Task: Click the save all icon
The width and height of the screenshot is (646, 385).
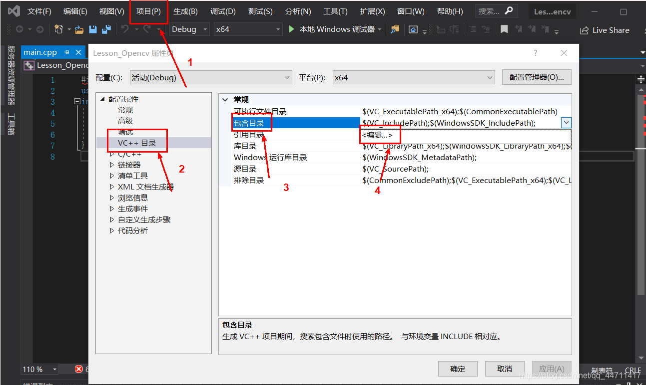Action: [x=106, y=29]
